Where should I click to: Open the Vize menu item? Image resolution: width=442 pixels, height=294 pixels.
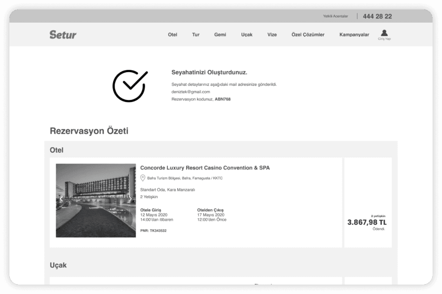coord(272,34)
